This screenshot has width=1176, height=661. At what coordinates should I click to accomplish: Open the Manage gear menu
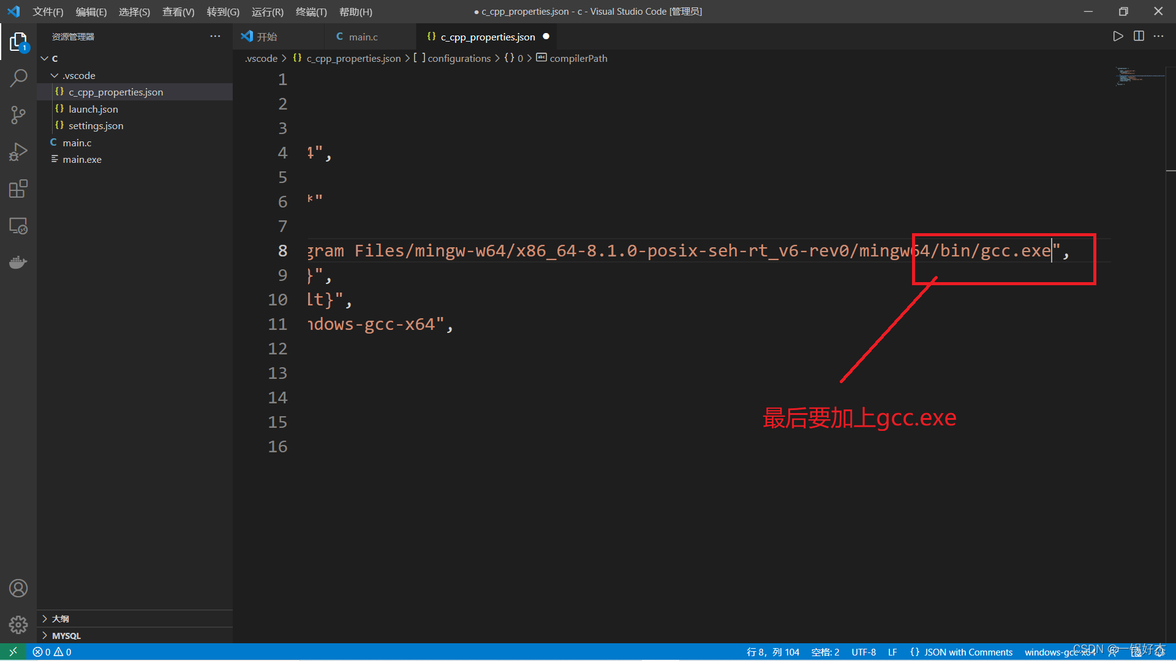click(18, 624)
